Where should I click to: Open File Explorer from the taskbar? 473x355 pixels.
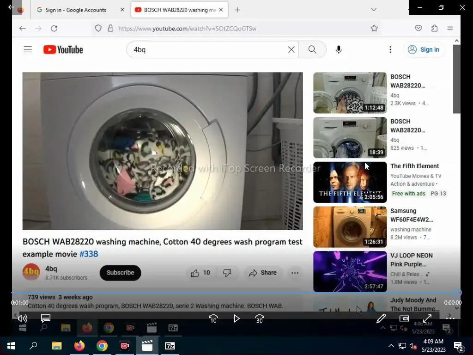pos(56,346)
